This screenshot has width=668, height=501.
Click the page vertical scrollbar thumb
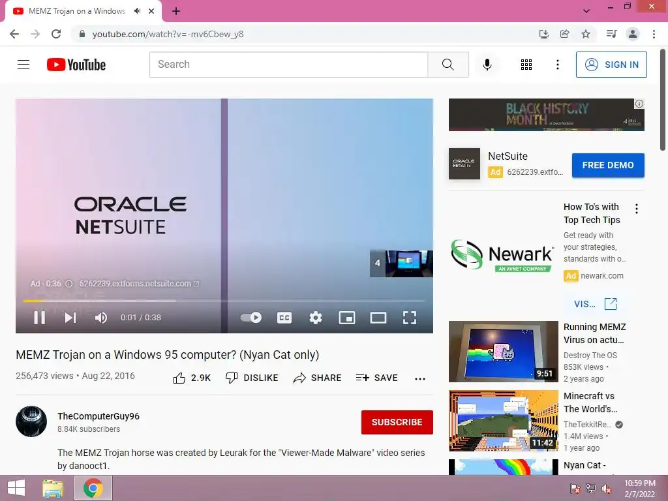coord(663,100)
